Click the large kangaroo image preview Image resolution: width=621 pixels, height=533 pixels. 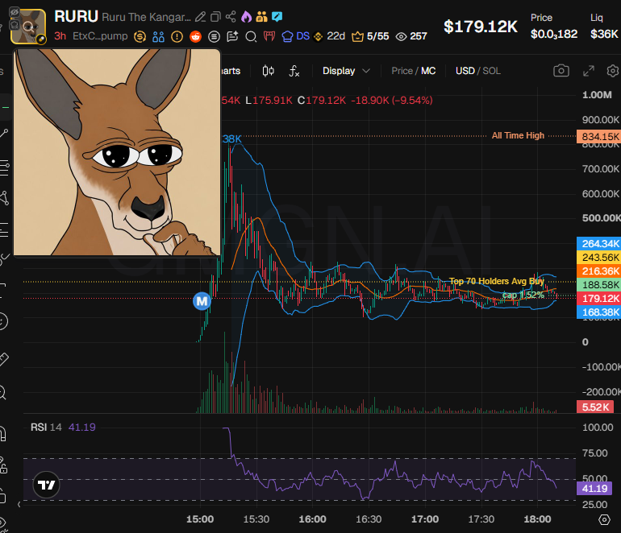pos(117,152)
